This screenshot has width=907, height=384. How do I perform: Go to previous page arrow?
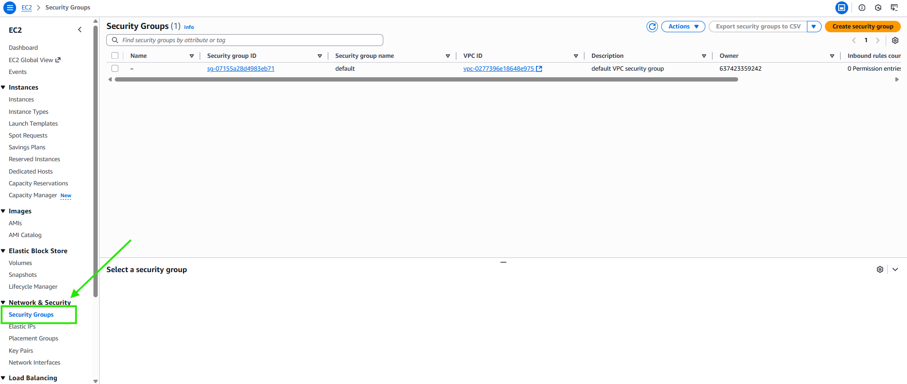point(854,40)
